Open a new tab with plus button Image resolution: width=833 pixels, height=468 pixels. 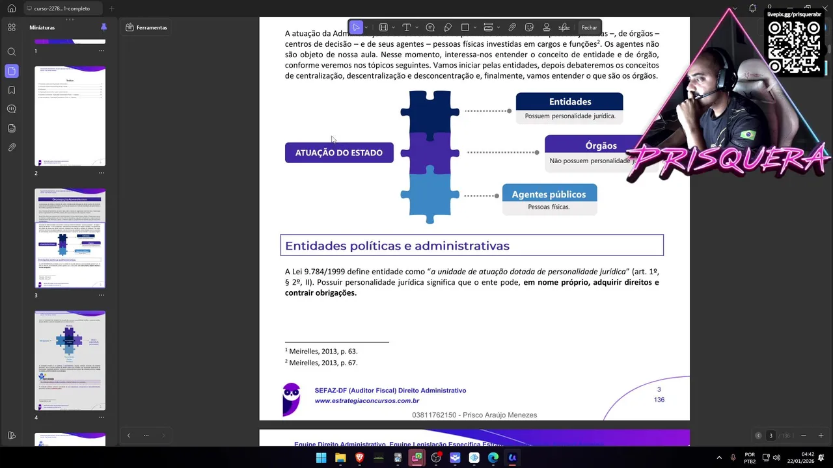[x=111, y=8]
